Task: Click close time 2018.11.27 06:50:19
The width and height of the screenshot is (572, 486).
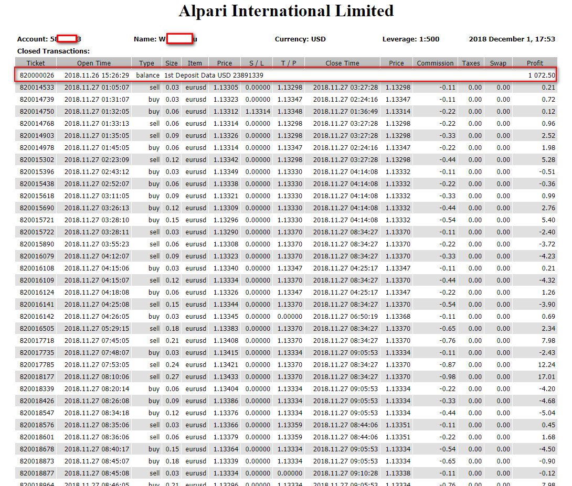Action: (345, 316)
